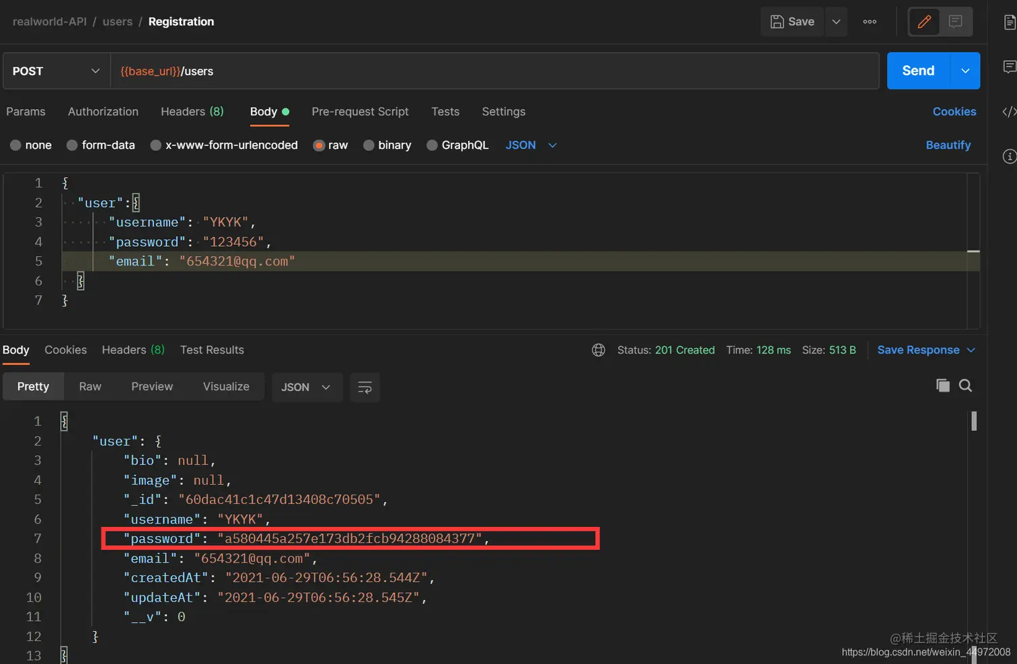Select the raw body type
The width and height of the screenshot is (1017, 664).
tap(330, 145)
